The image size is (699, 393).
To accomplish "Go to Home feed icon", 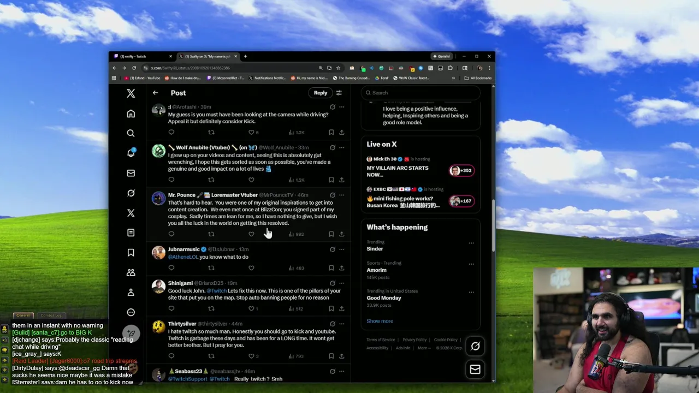I will tap(131, 114).
